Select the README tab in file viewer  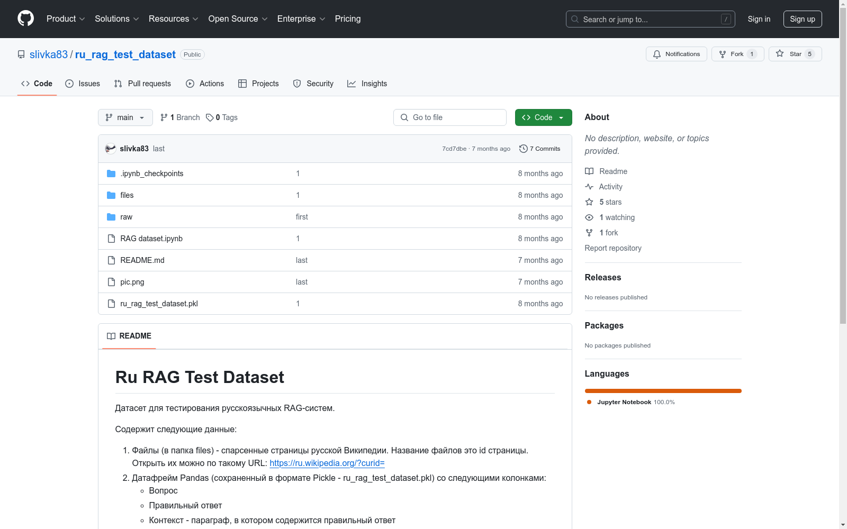click(x=129, y=336)
